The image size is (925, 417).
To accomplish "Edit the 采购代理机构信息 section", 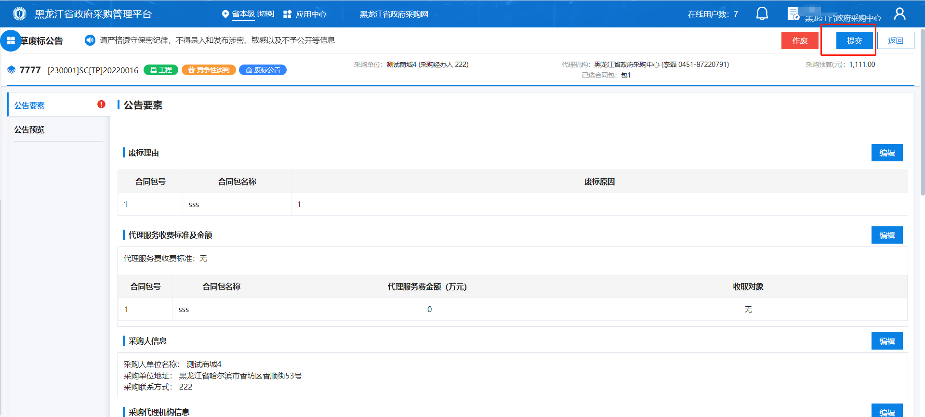I will coord(887,411).
